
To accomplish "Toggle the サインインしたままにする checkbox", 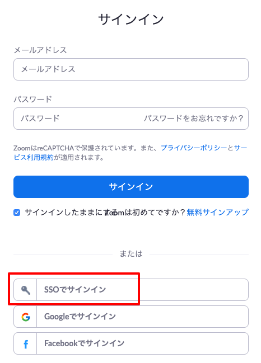I will click(17, 213).
